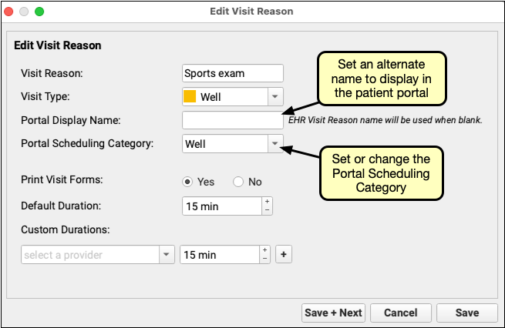Minimize the window with the yellow button
Viewport: 505px width, 328px height.
click(25, 12)
